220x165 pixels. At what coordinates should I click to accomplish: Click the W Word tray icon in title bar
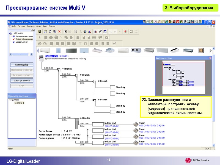(148, 22)
